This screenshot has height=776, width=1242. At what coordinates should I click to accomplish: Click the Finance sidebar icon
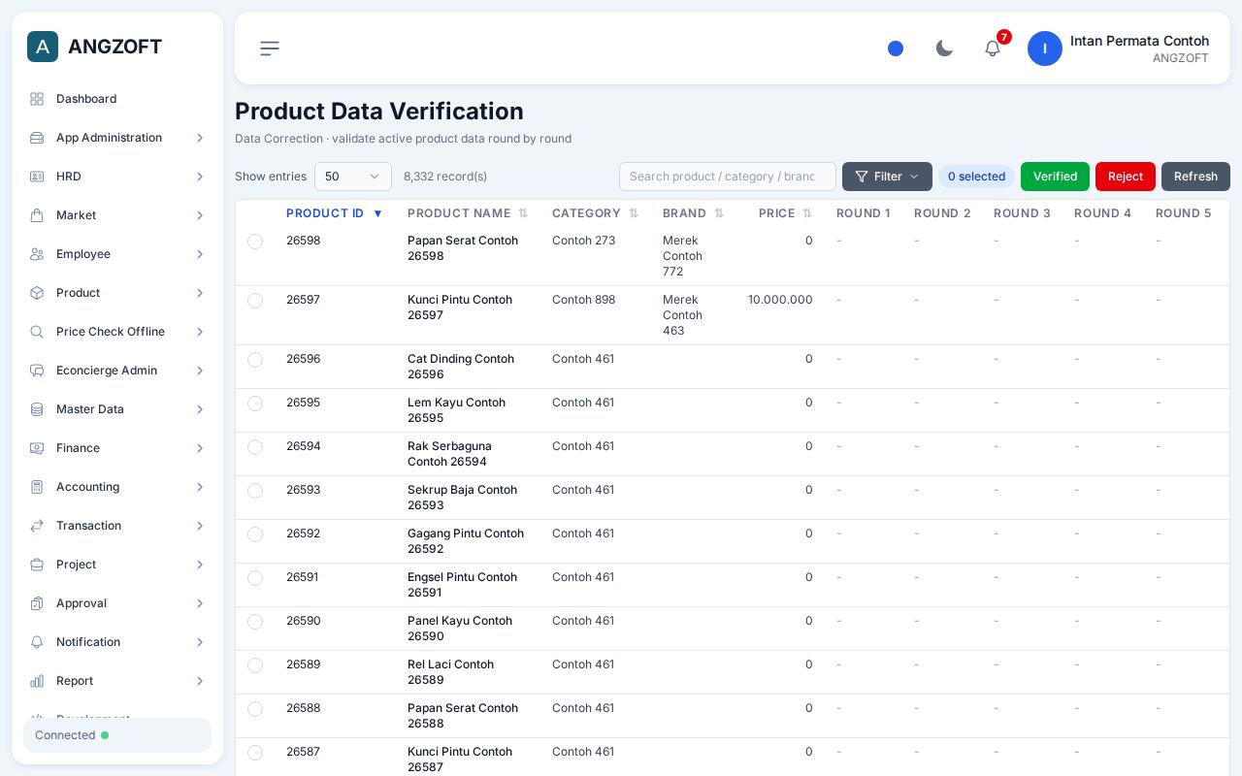(37, 448)
